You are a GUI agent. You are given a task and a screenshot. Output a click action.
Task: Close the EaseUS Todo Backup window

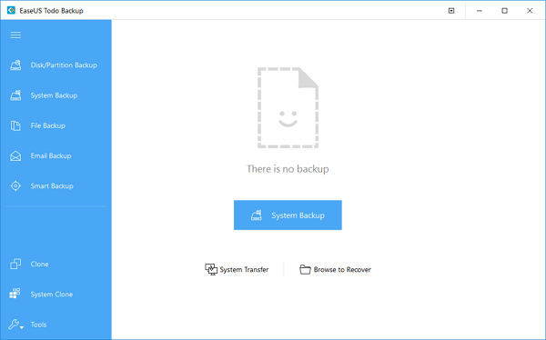[x=530, y=11]
